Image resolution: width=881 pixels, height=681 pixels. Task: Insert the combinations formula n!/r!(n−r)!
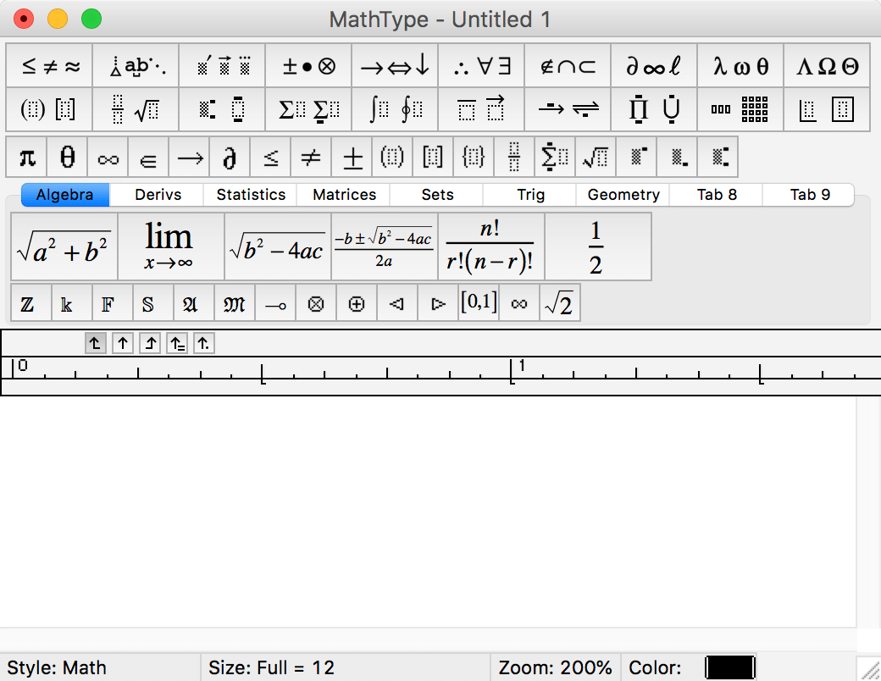pyautogui.click(x=491, y=246)
